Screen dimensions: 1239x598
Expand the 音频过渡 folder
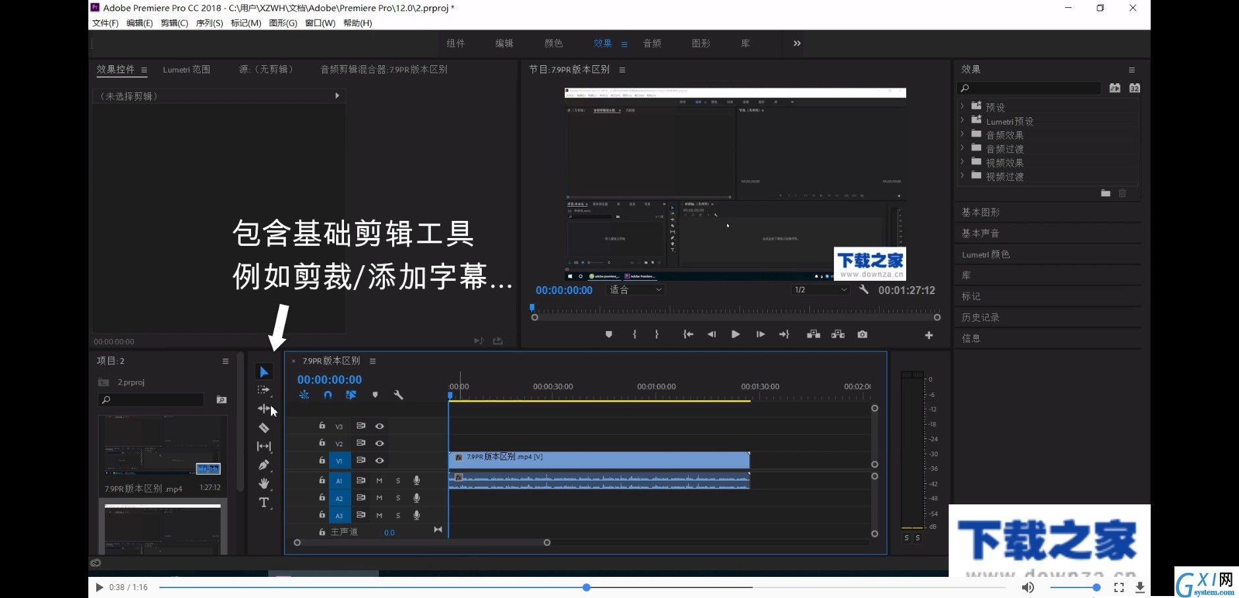click(x=962, y=147)
